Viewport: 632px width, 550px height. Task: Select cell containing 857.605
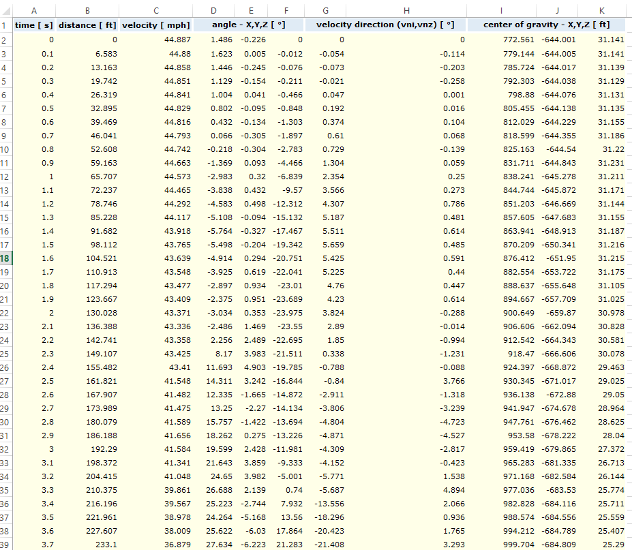click(x=501, y=217)
